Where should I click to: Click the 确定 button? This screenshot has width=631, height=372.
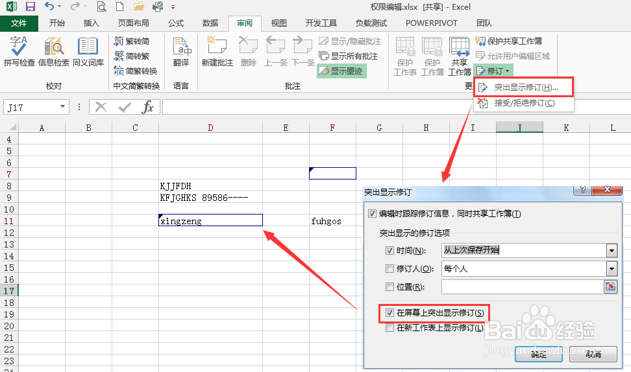pyautogui.click(x=538, y=354)
